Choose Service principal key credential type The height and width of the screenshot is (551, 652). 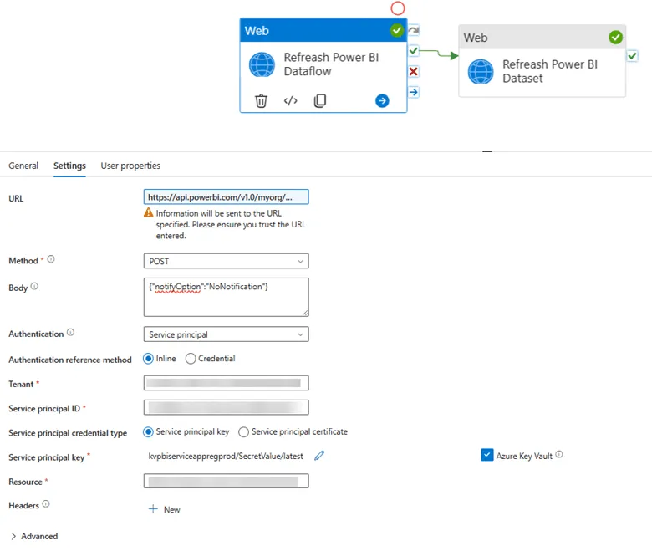[148, 432]
